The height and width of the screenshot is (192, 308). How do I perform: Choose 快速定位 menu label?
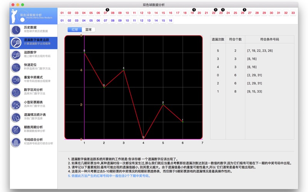coord(30,65)
